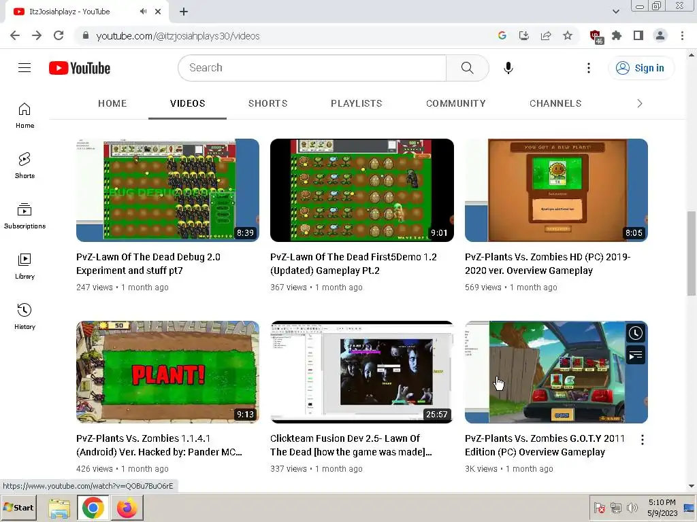The height and width of the screenshot is (522, 697).
Task: Open the YouTube hamburger guide menu
Action: [25, 68]
